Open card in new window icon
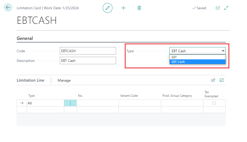This screenshot has width=247, height=142. pos(218,8)
